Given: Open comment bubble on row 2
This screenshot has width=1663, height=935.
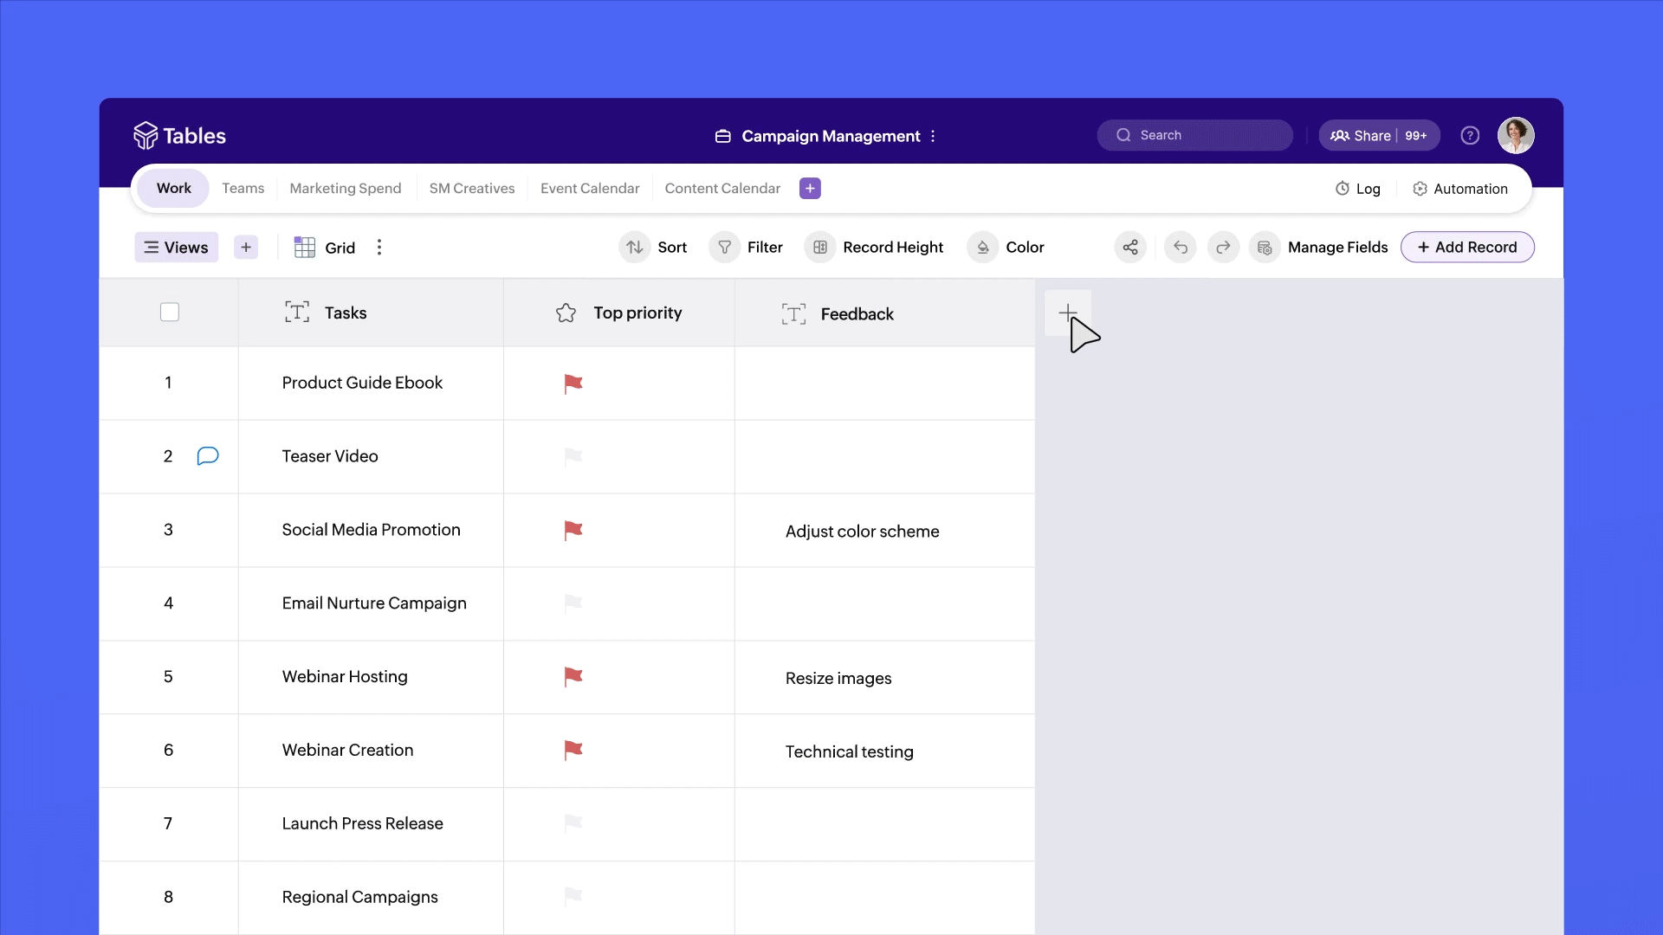Looking at the screenshot, I should 208,456.
